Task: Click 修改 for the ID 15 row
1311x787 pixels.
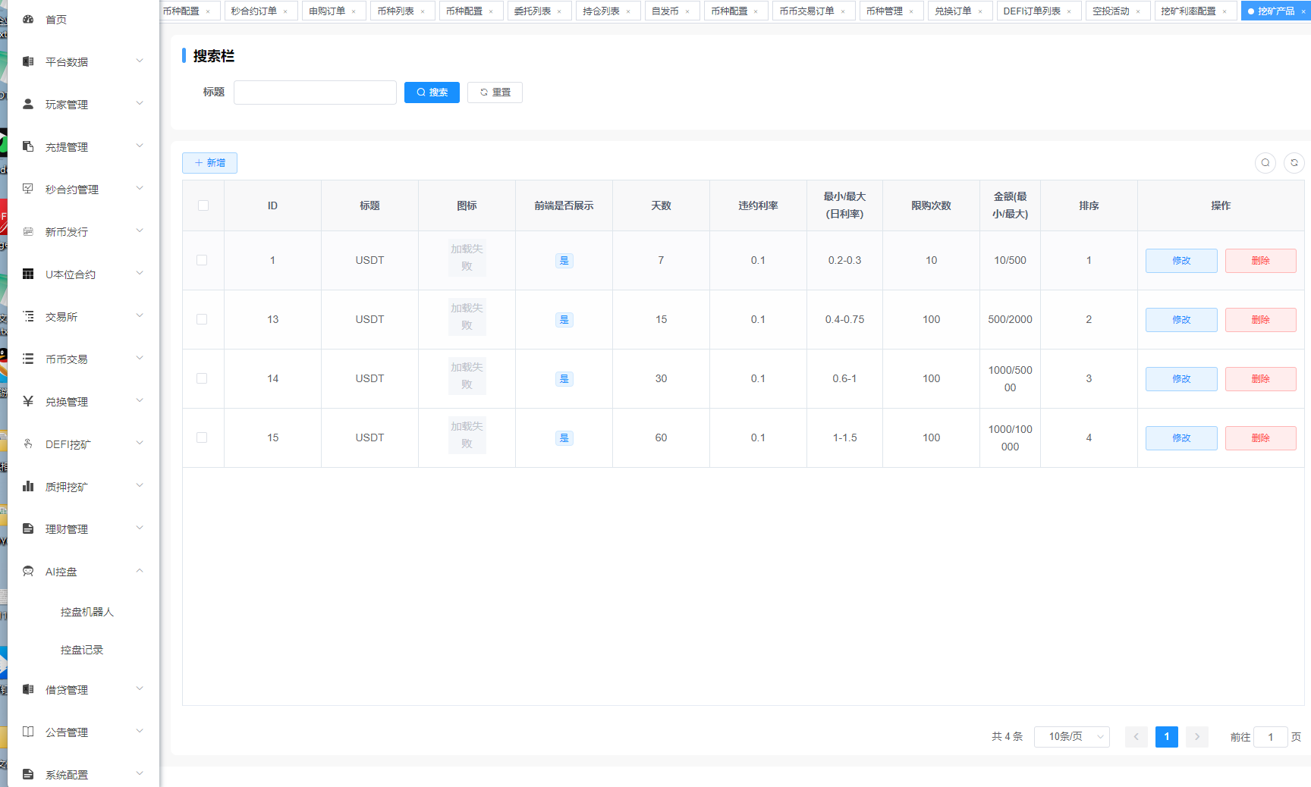Action: (1181, 438)
